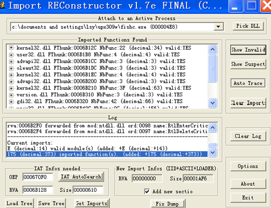This screenshot has width=271, height=208.
Task: Click the Import REConstructor title bar app icon
Action: tap(2, 5)
